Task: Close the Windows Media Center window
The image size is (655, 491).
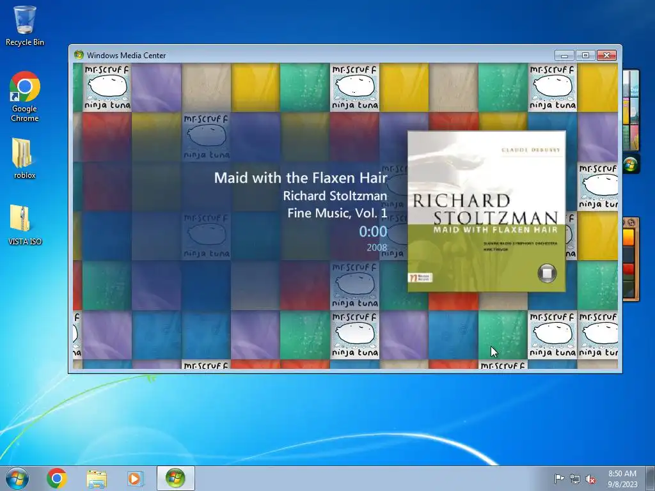Action: 606,55
